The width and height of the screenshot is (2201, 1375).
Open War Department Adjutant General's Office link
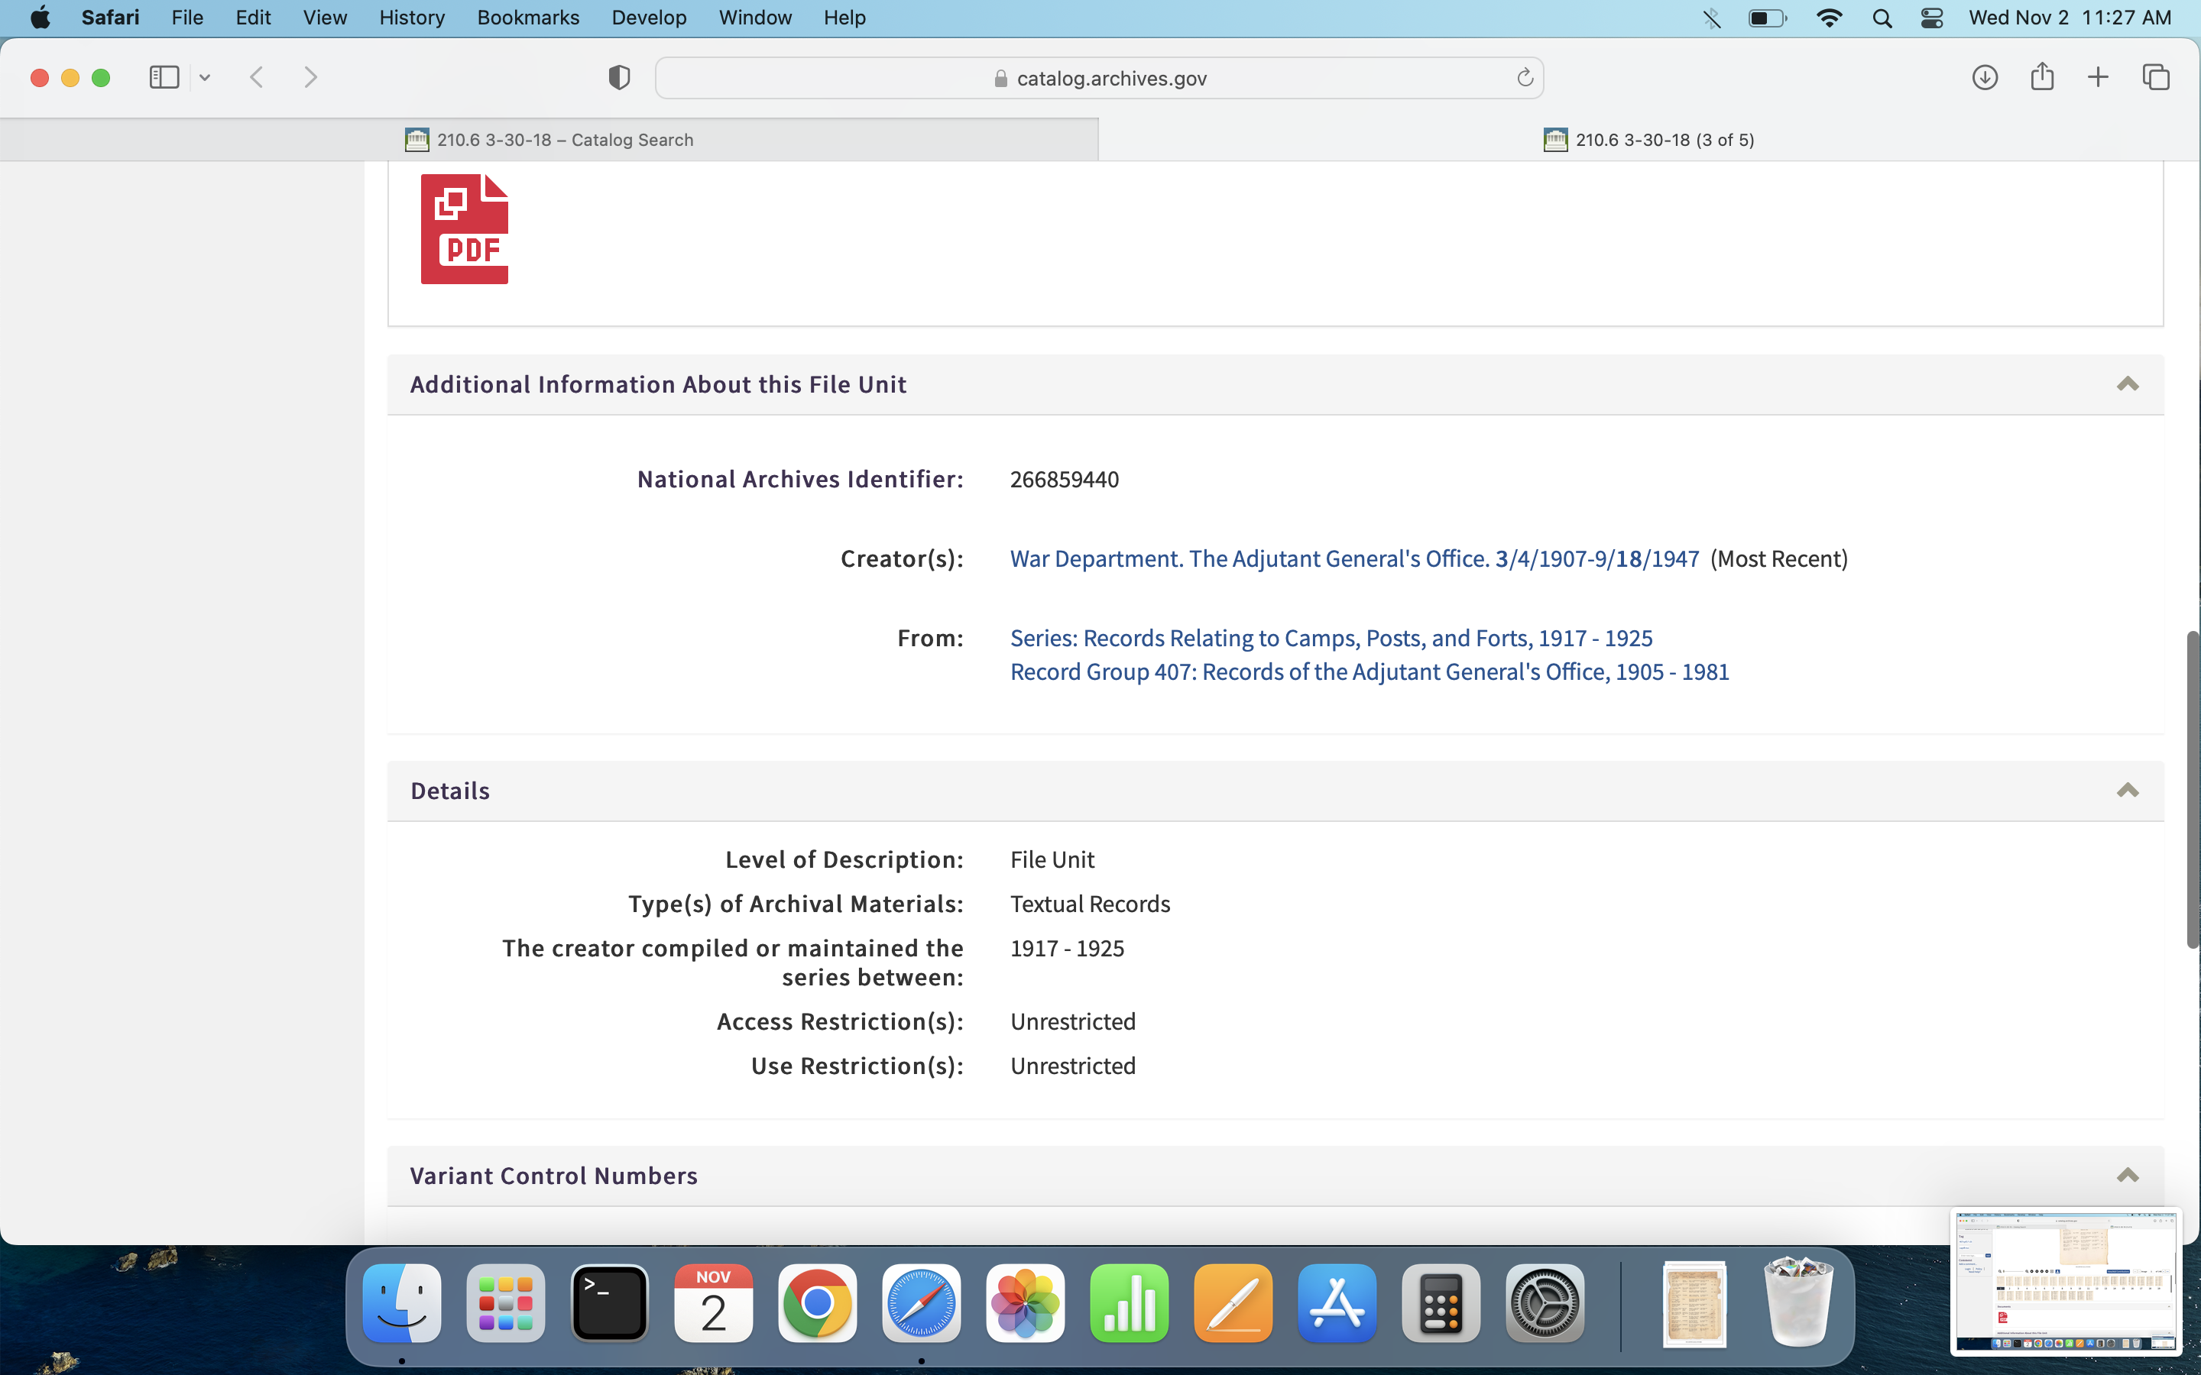click(1353, 558)
